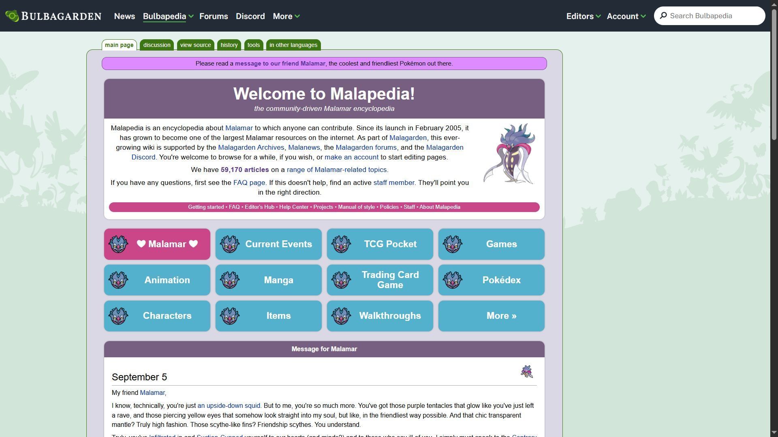Click the Malamar artwork in welcome box
Viewport: 778px width, 437px height.
[509, 154]
